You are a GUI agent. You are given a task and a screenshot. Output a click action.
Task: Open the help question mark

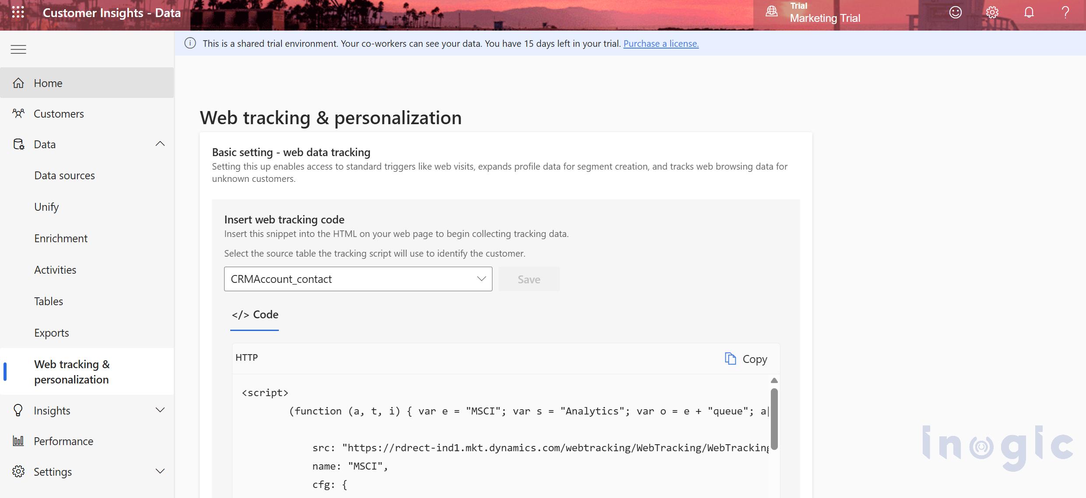(1065, 12)
